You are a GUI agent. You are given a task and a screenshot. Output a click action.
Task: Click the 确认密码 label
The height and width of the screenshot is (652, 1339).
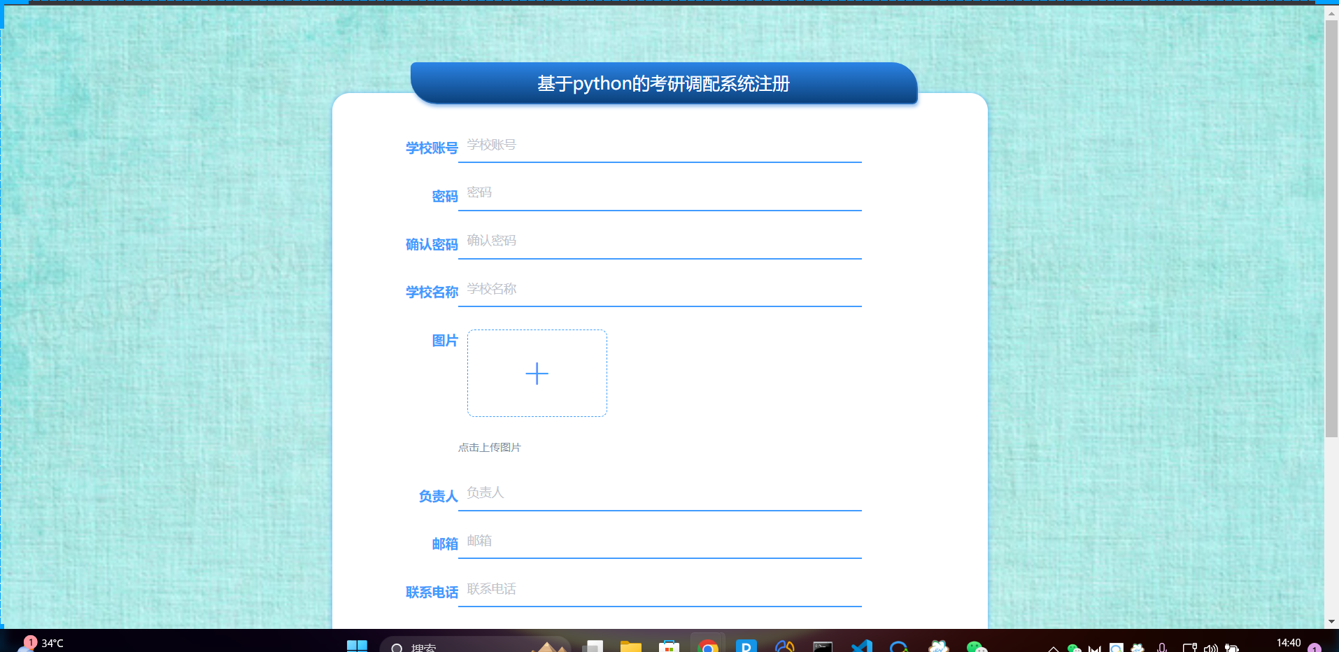(x=432, y=244)
